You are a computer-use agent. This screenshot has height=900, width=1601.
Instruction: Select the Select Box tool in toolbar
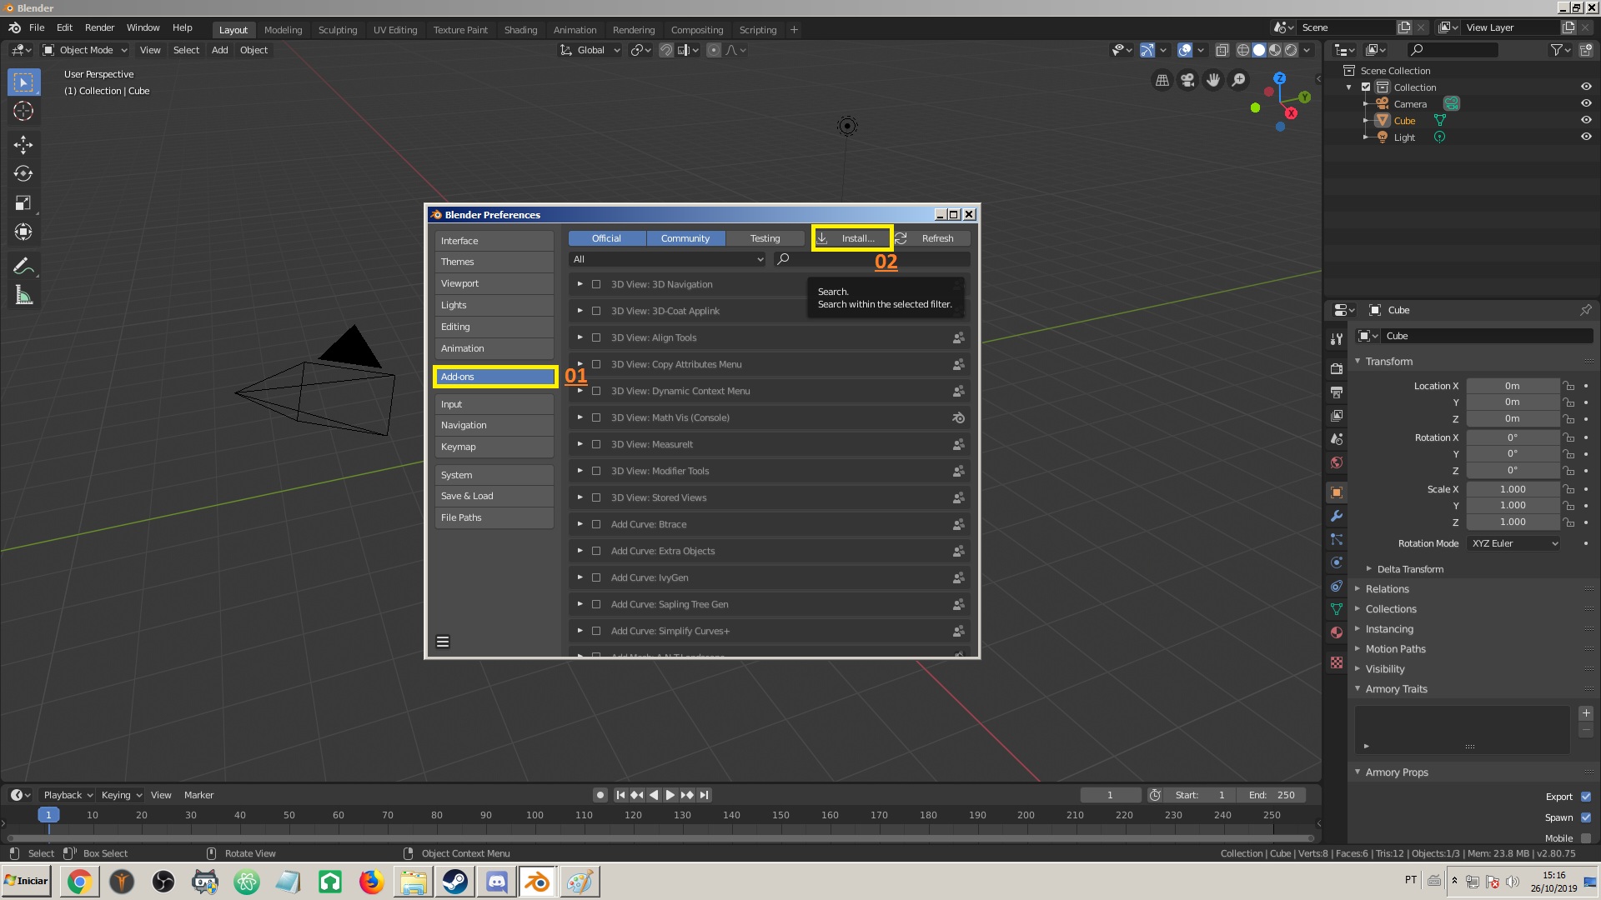pyautogui.click(x=23, y=82)
